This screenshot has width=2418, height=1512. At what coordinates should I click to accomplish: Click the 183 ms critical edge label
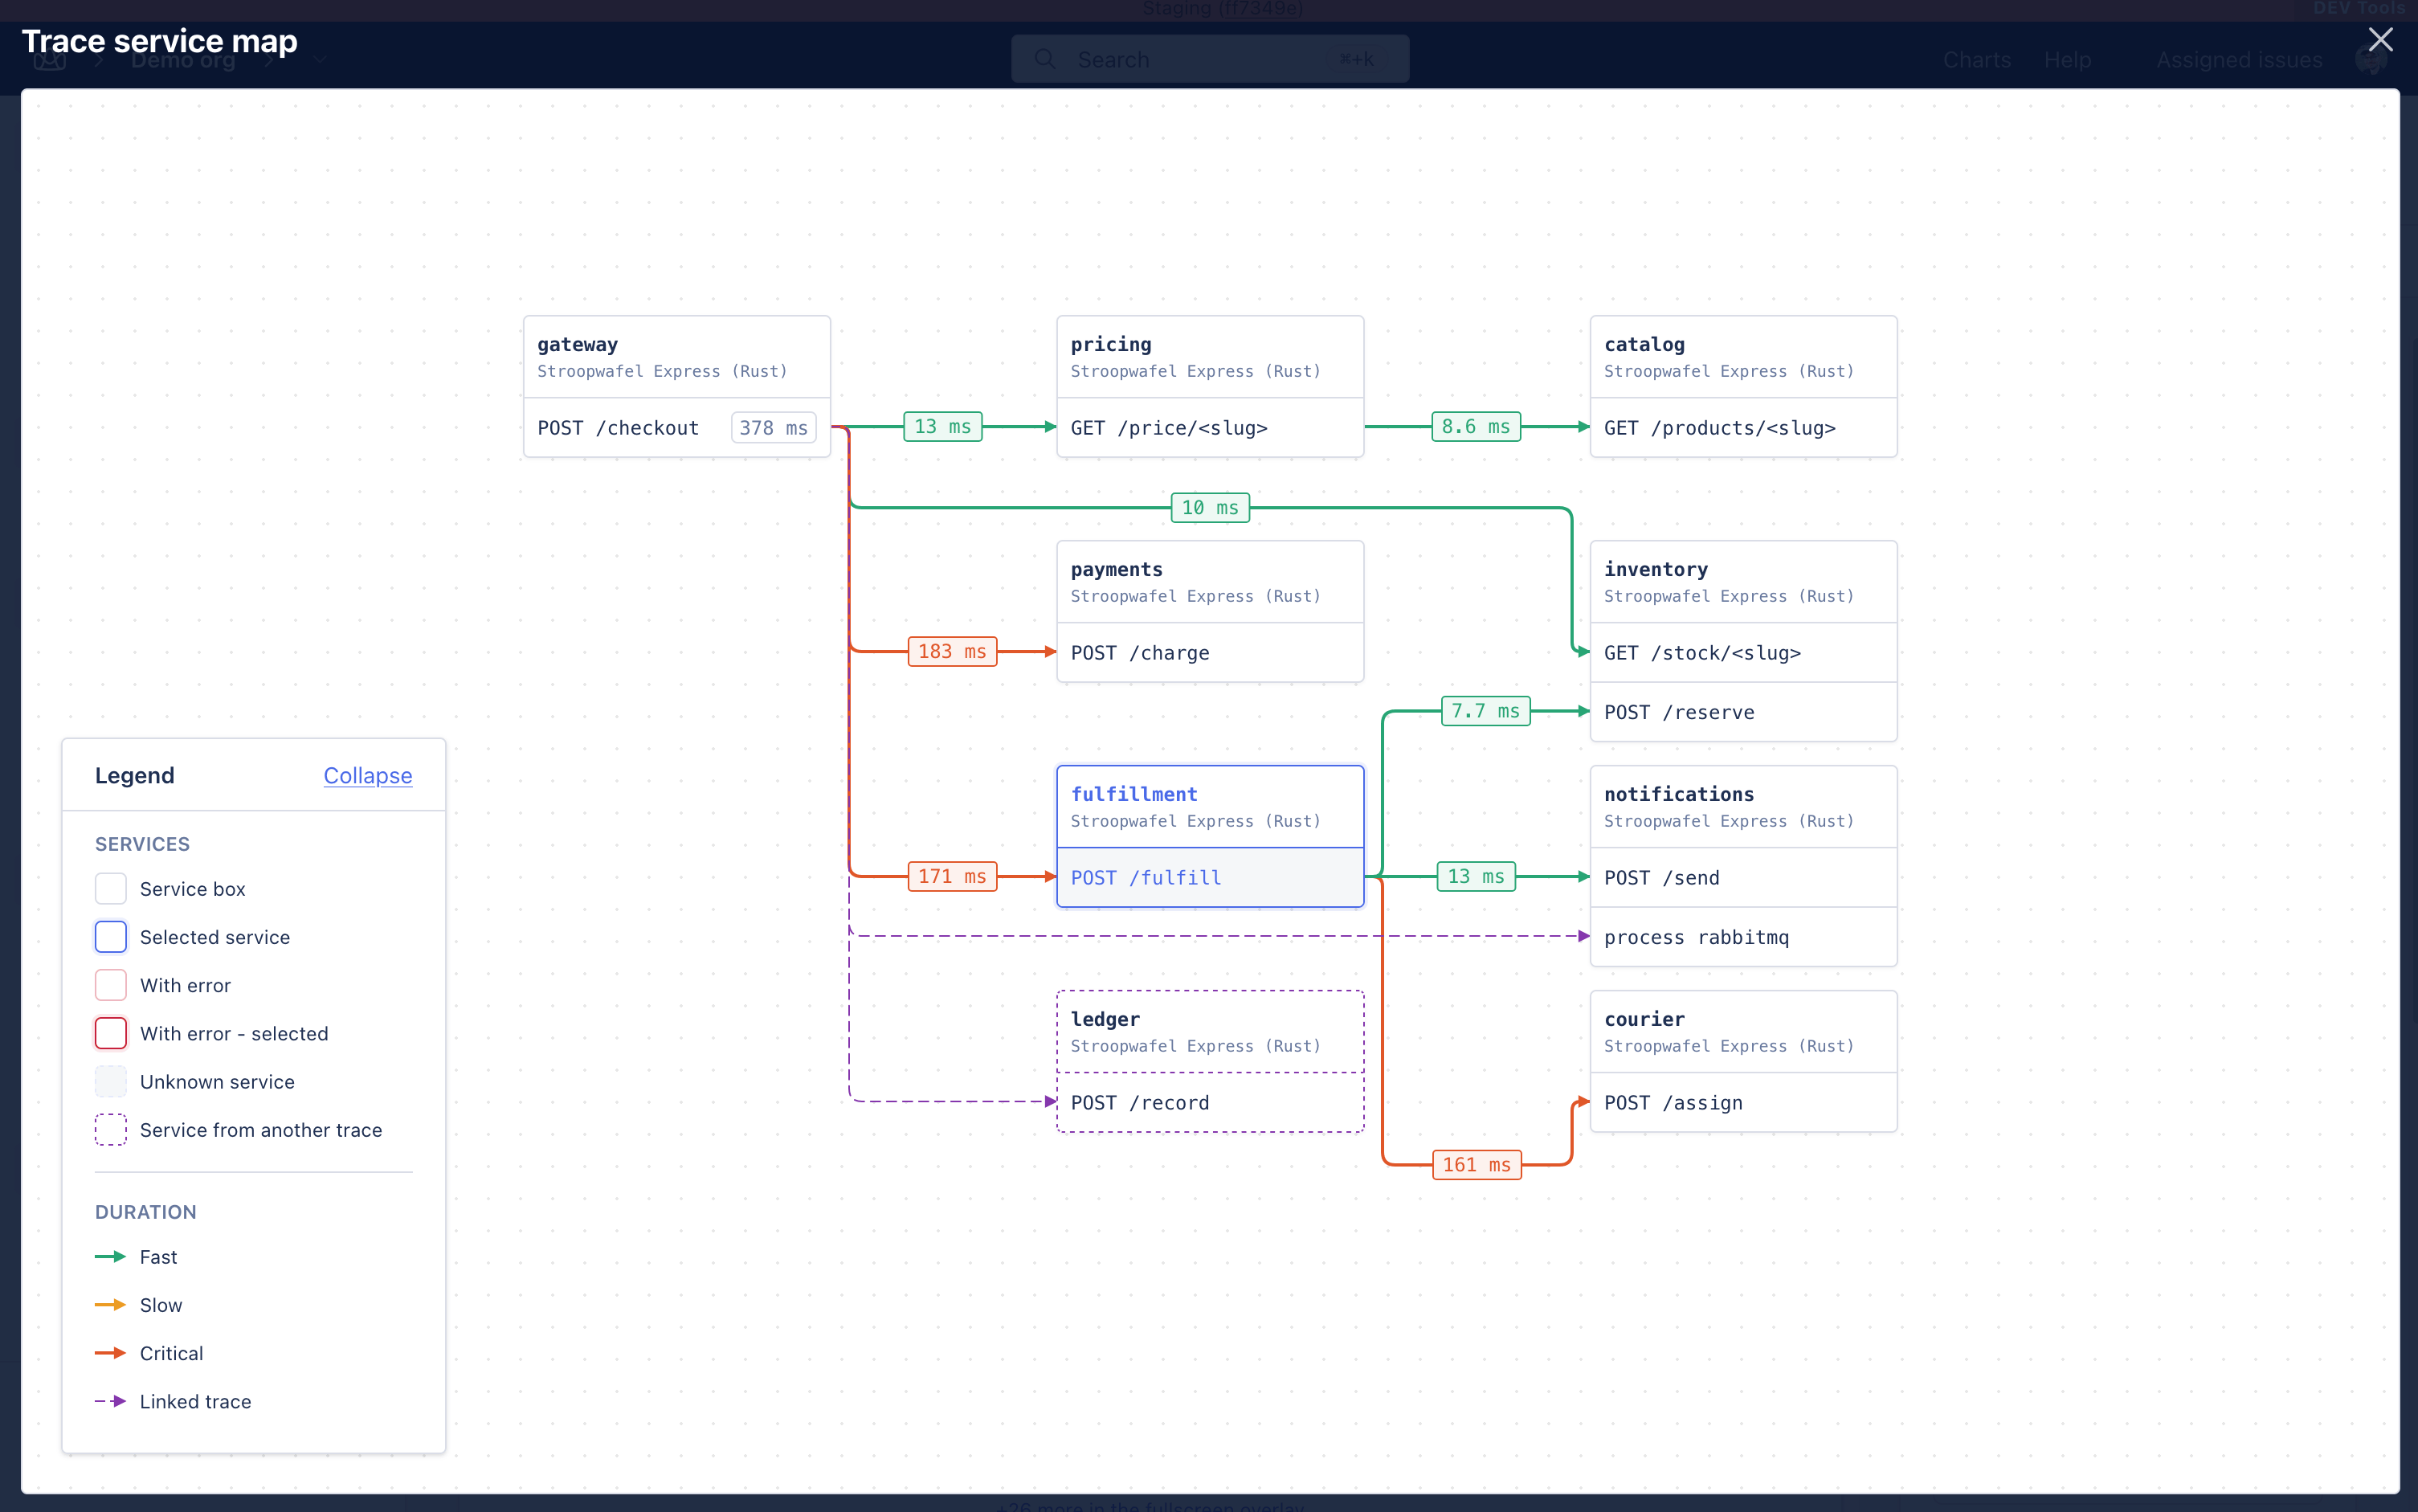coord(952,651)
